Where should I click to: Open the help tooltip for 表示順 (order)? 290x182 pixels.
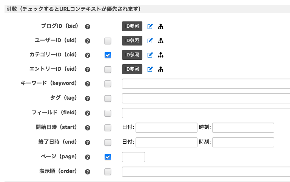(88, 172)
